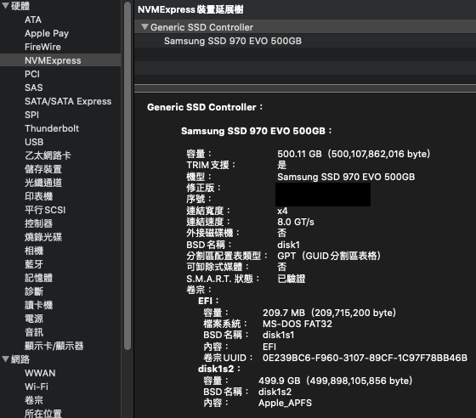Click the BSD name value disk1
This screenshot has height=418, width=476.
(x=289, y=245)
